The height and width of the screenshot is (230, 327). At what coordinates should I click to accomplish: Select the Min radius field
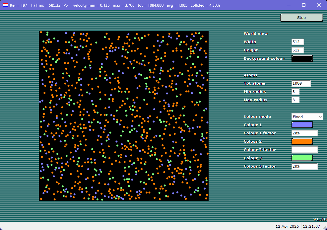point(295,92)
